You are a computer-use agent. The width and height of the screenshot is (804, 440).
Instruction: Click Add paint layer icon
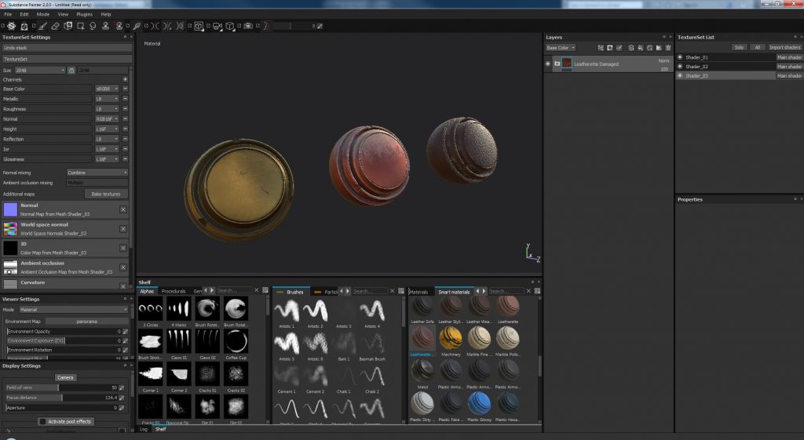[631, 48]
